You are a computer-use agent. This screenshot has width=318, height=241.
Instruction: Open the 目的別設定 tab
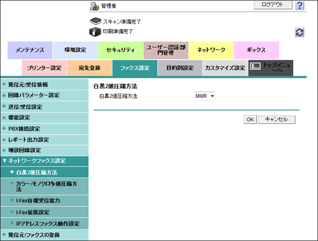[180, 68]
